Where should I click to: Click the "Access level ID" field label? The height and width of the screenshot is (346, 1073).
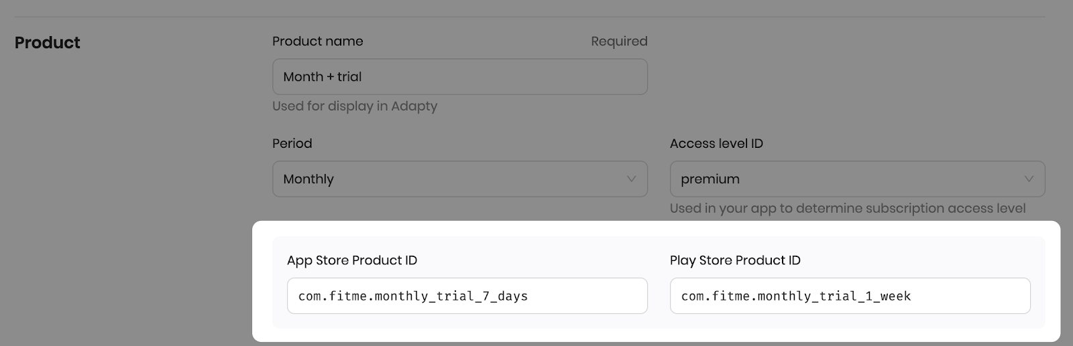click(716, 144)
